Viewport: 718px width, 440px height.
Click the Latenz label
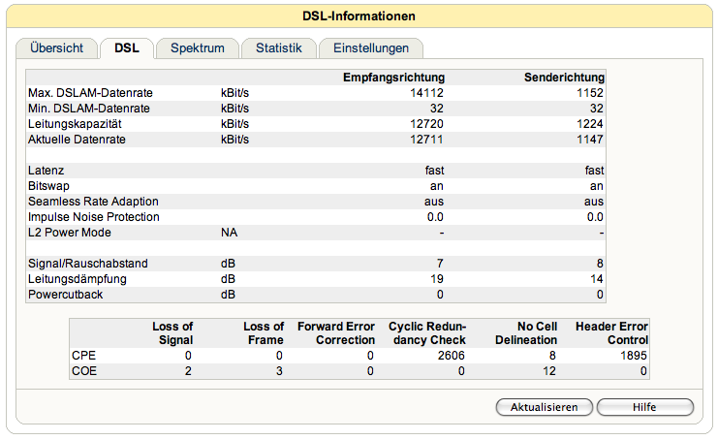(46, 171)
